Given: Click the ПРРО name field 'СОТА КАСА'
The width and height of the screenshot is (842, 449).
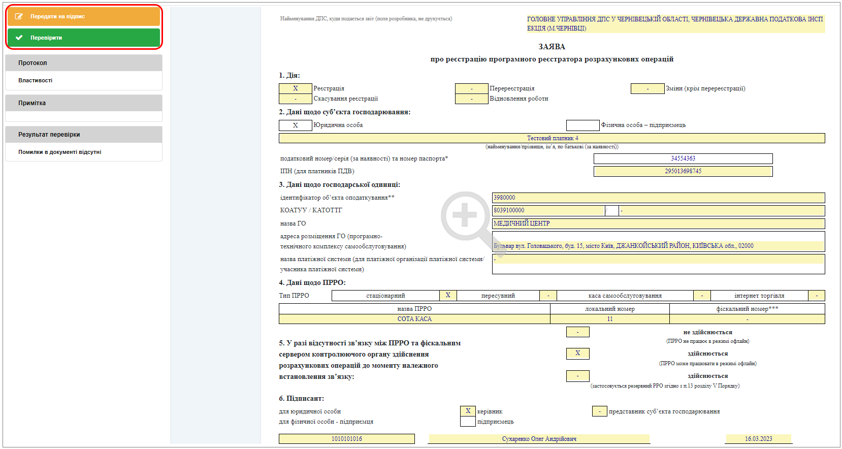Looking at the screenshot, I should tap(414, 319).
